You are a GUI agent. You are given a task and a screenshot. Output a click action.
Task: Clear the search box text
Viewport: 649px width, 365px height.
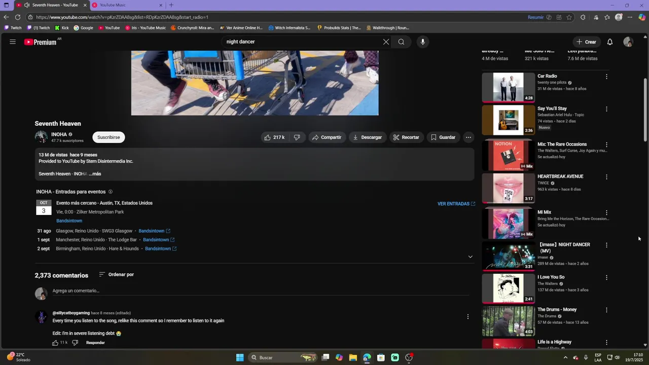pos(386,42)
